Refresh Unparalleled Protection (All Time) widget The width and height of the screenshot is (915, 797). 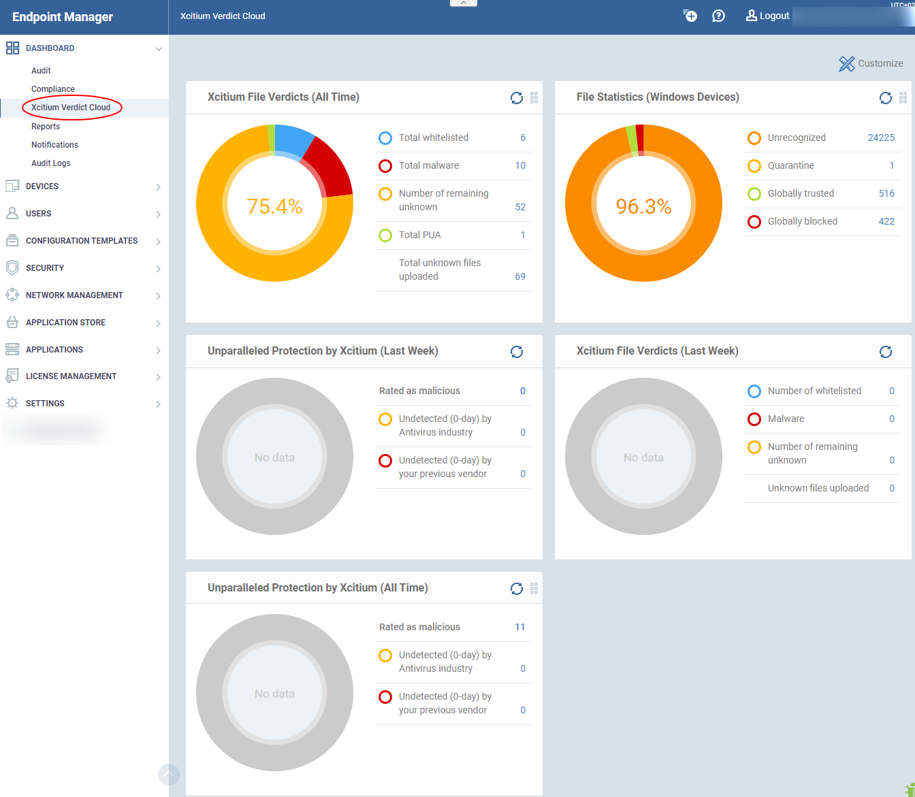(517, 589)
